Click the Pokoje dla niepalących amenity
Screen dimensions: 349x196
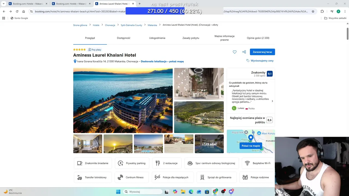(173, 177)
